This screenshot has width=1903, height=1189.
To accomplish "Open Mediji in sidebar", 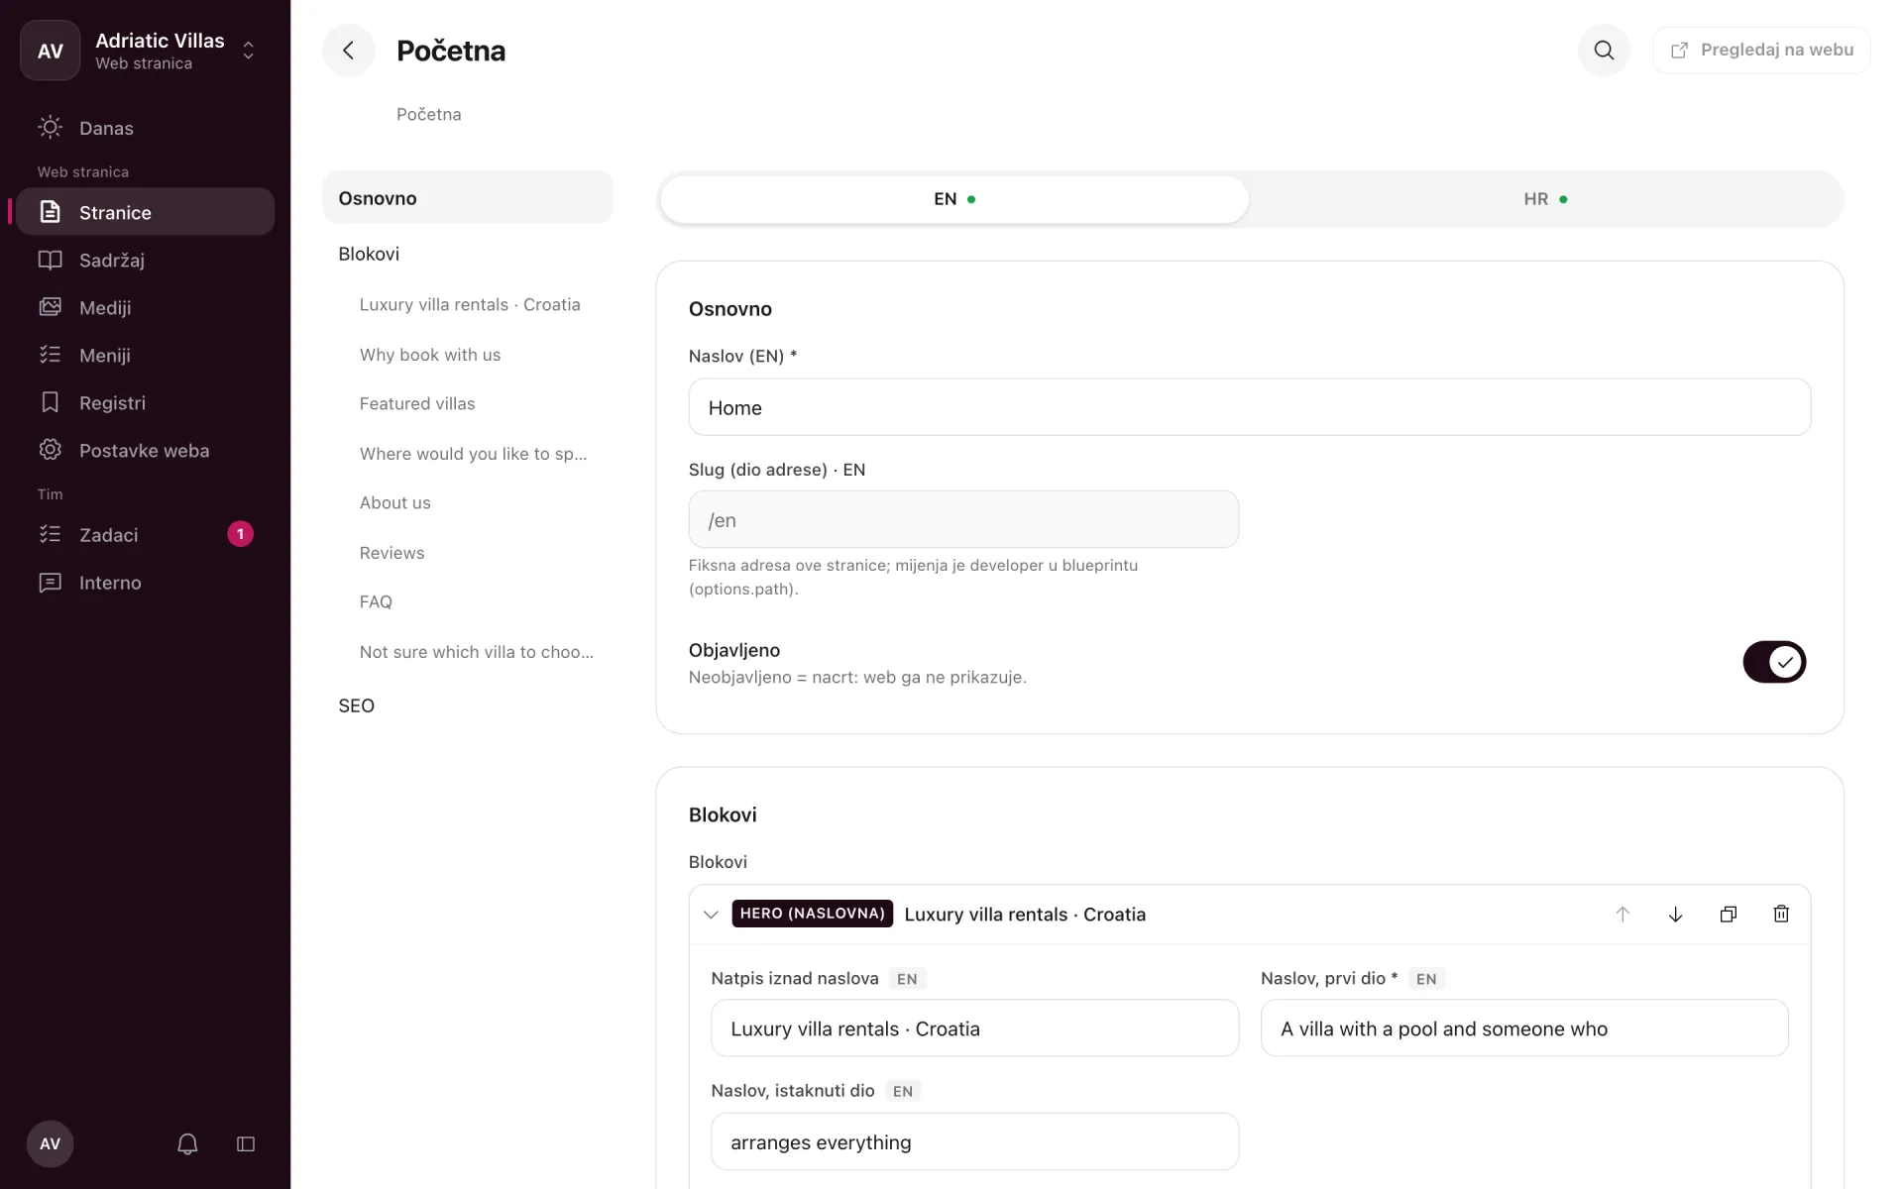I will click(145, 308).
